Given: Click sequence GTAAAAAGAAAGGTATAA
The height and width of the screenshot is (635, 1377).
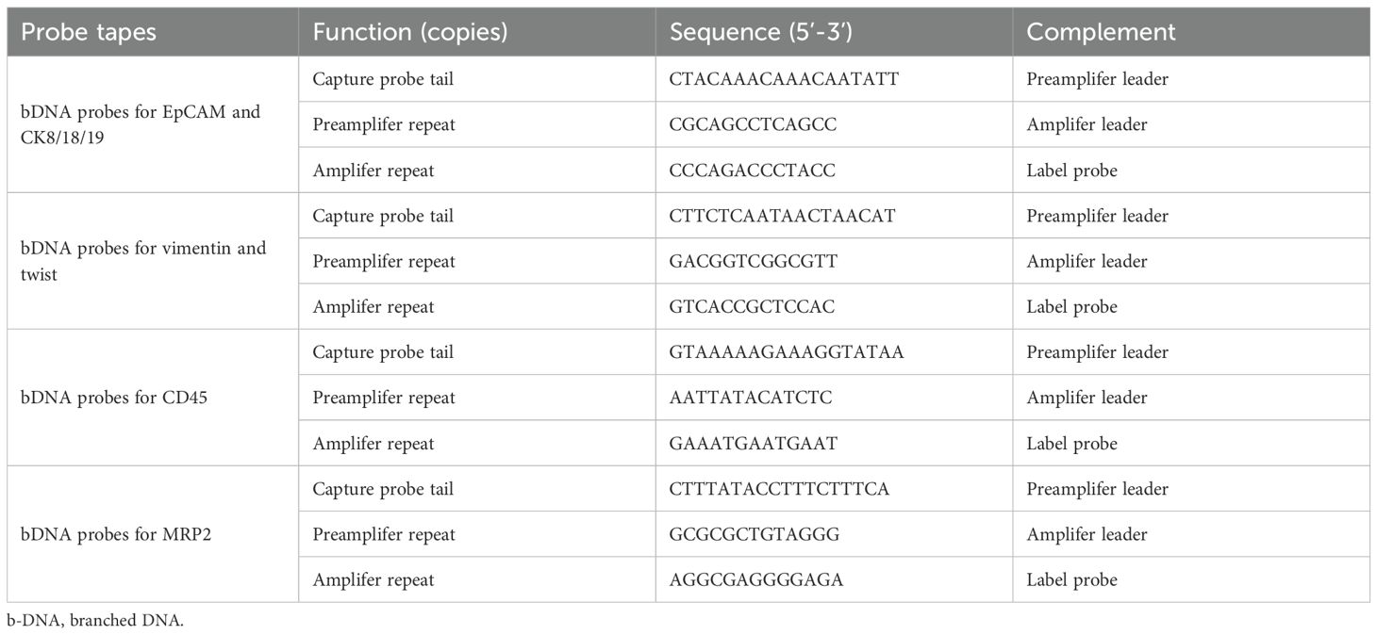Looking at the screenshot, I should [786, 352].
